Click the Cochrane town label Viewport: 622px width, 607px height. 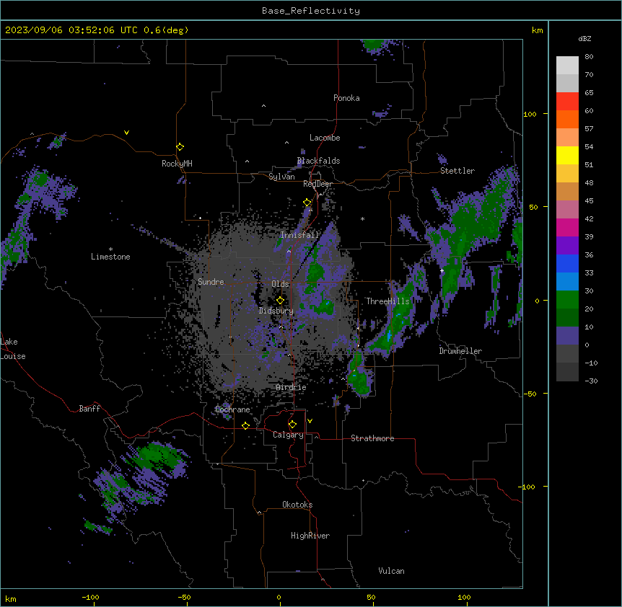click(232, 409)
